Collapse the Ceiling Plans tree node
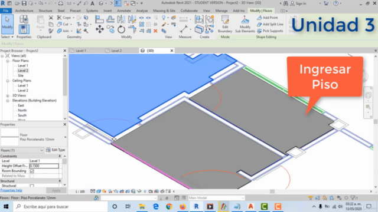 click(8, 81)
